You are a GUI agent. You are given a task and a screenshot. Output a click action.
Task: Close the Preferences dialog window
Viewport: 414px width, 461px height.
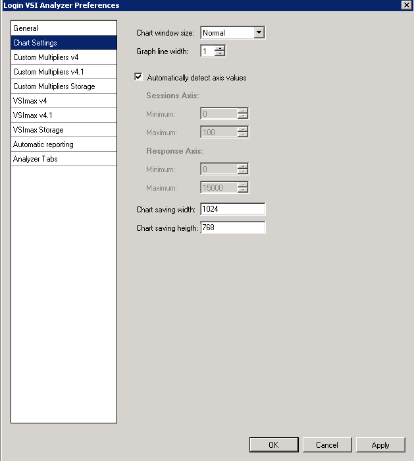406,5
